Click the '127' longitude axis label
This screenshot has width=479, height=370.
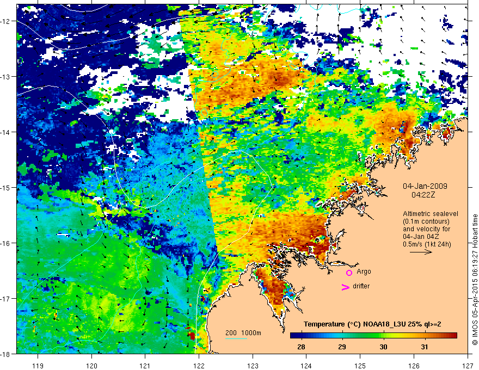468,366
